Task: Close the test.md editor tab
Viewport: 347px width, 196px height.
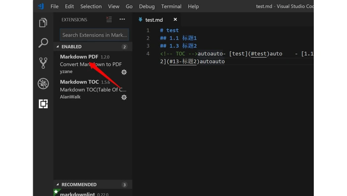Action: pos(175,19)
